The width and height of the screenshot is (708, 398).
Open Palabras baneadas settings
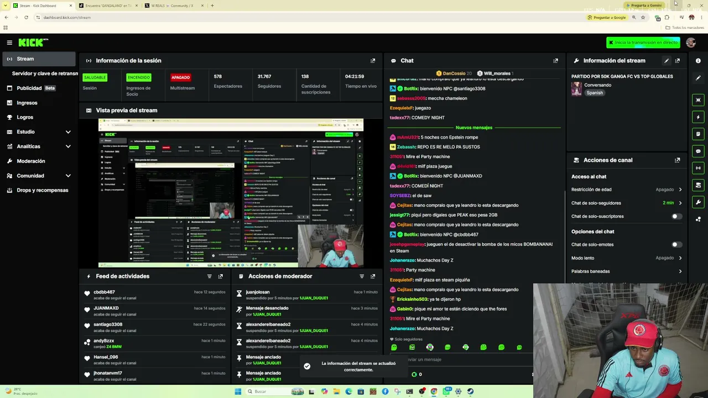(x=627, y=271)
